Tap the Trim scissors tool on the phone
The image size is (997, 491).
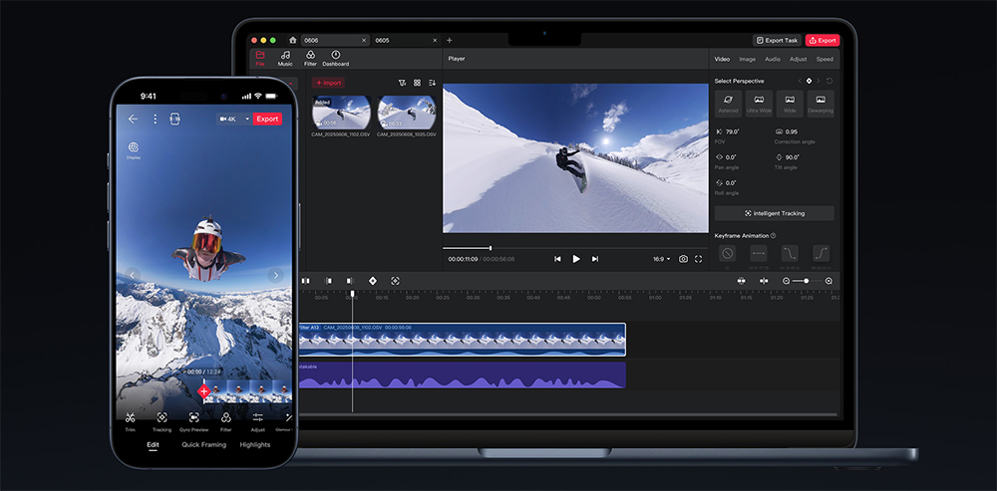coord(130,418)
